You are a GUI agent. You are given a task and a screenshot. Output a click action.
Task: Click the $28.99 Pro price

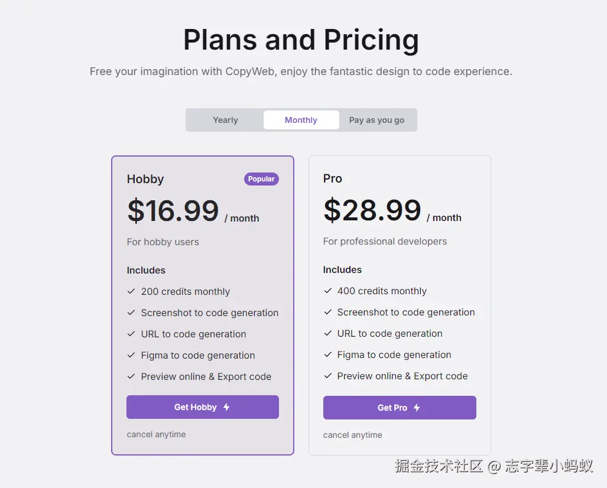[x=372, y=210]
